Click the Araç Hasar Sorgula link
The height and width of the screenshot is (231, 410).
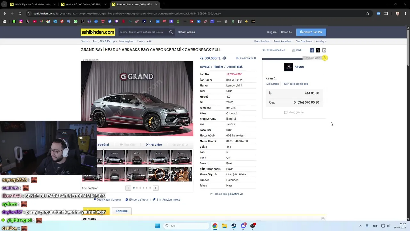point(108,200)
